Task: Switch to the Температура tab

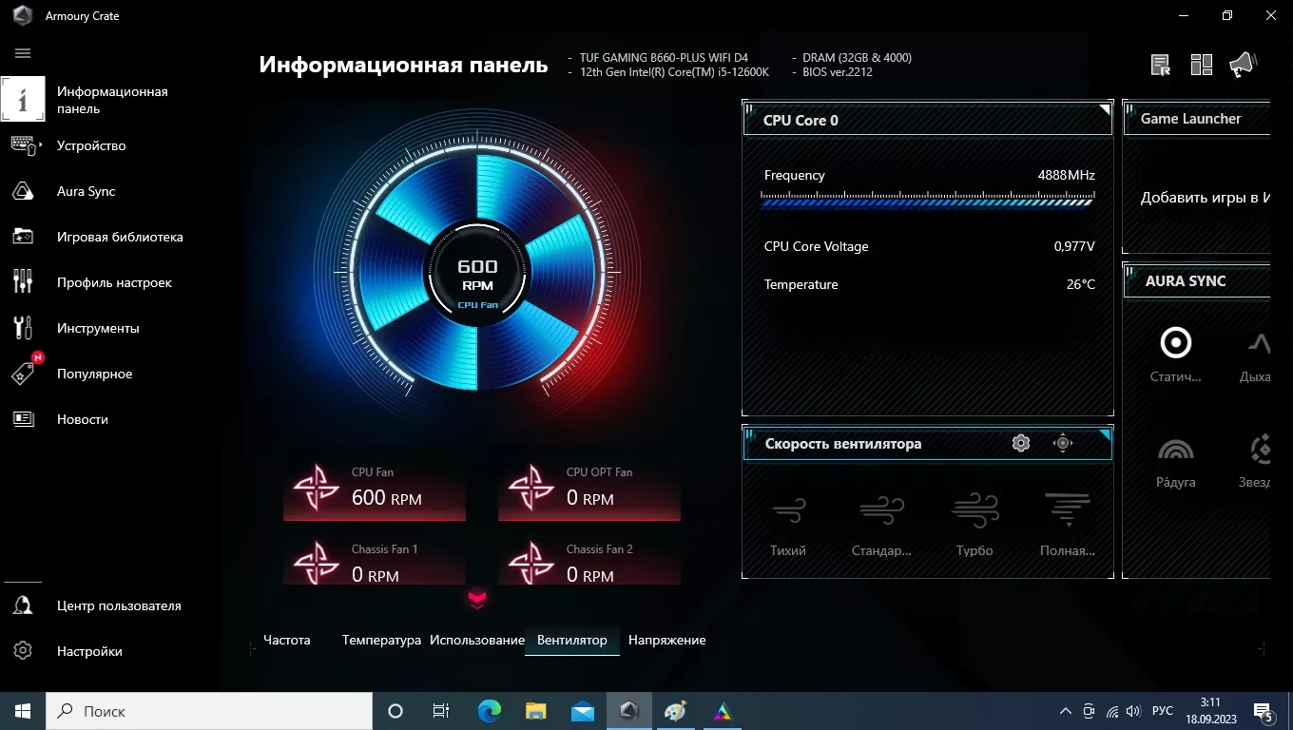Action: 381,640
